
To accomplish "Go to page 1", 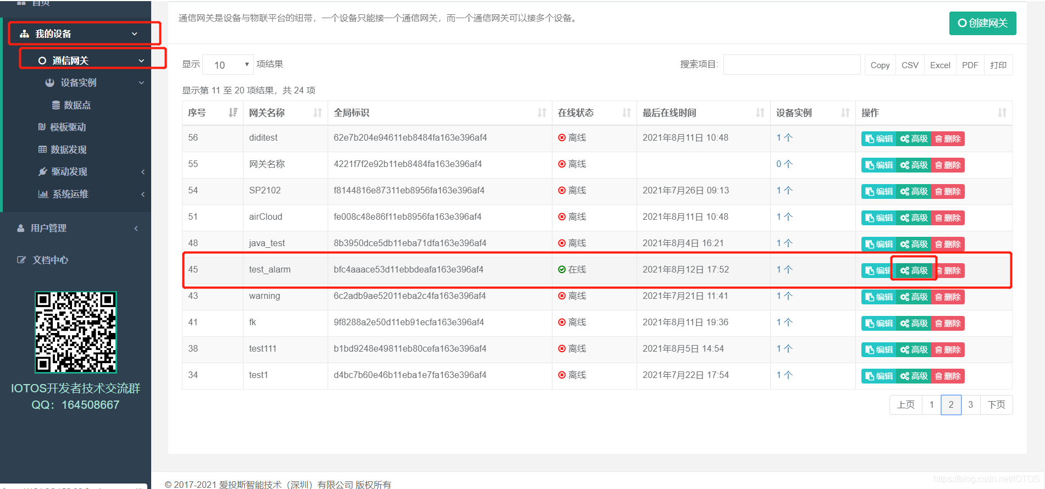I will pos(931,405).
